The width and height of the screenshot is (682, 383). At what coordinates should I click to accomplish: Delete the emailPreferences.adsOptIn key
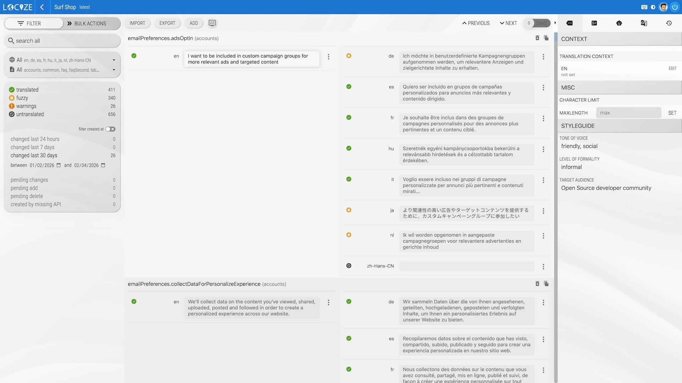537,38
